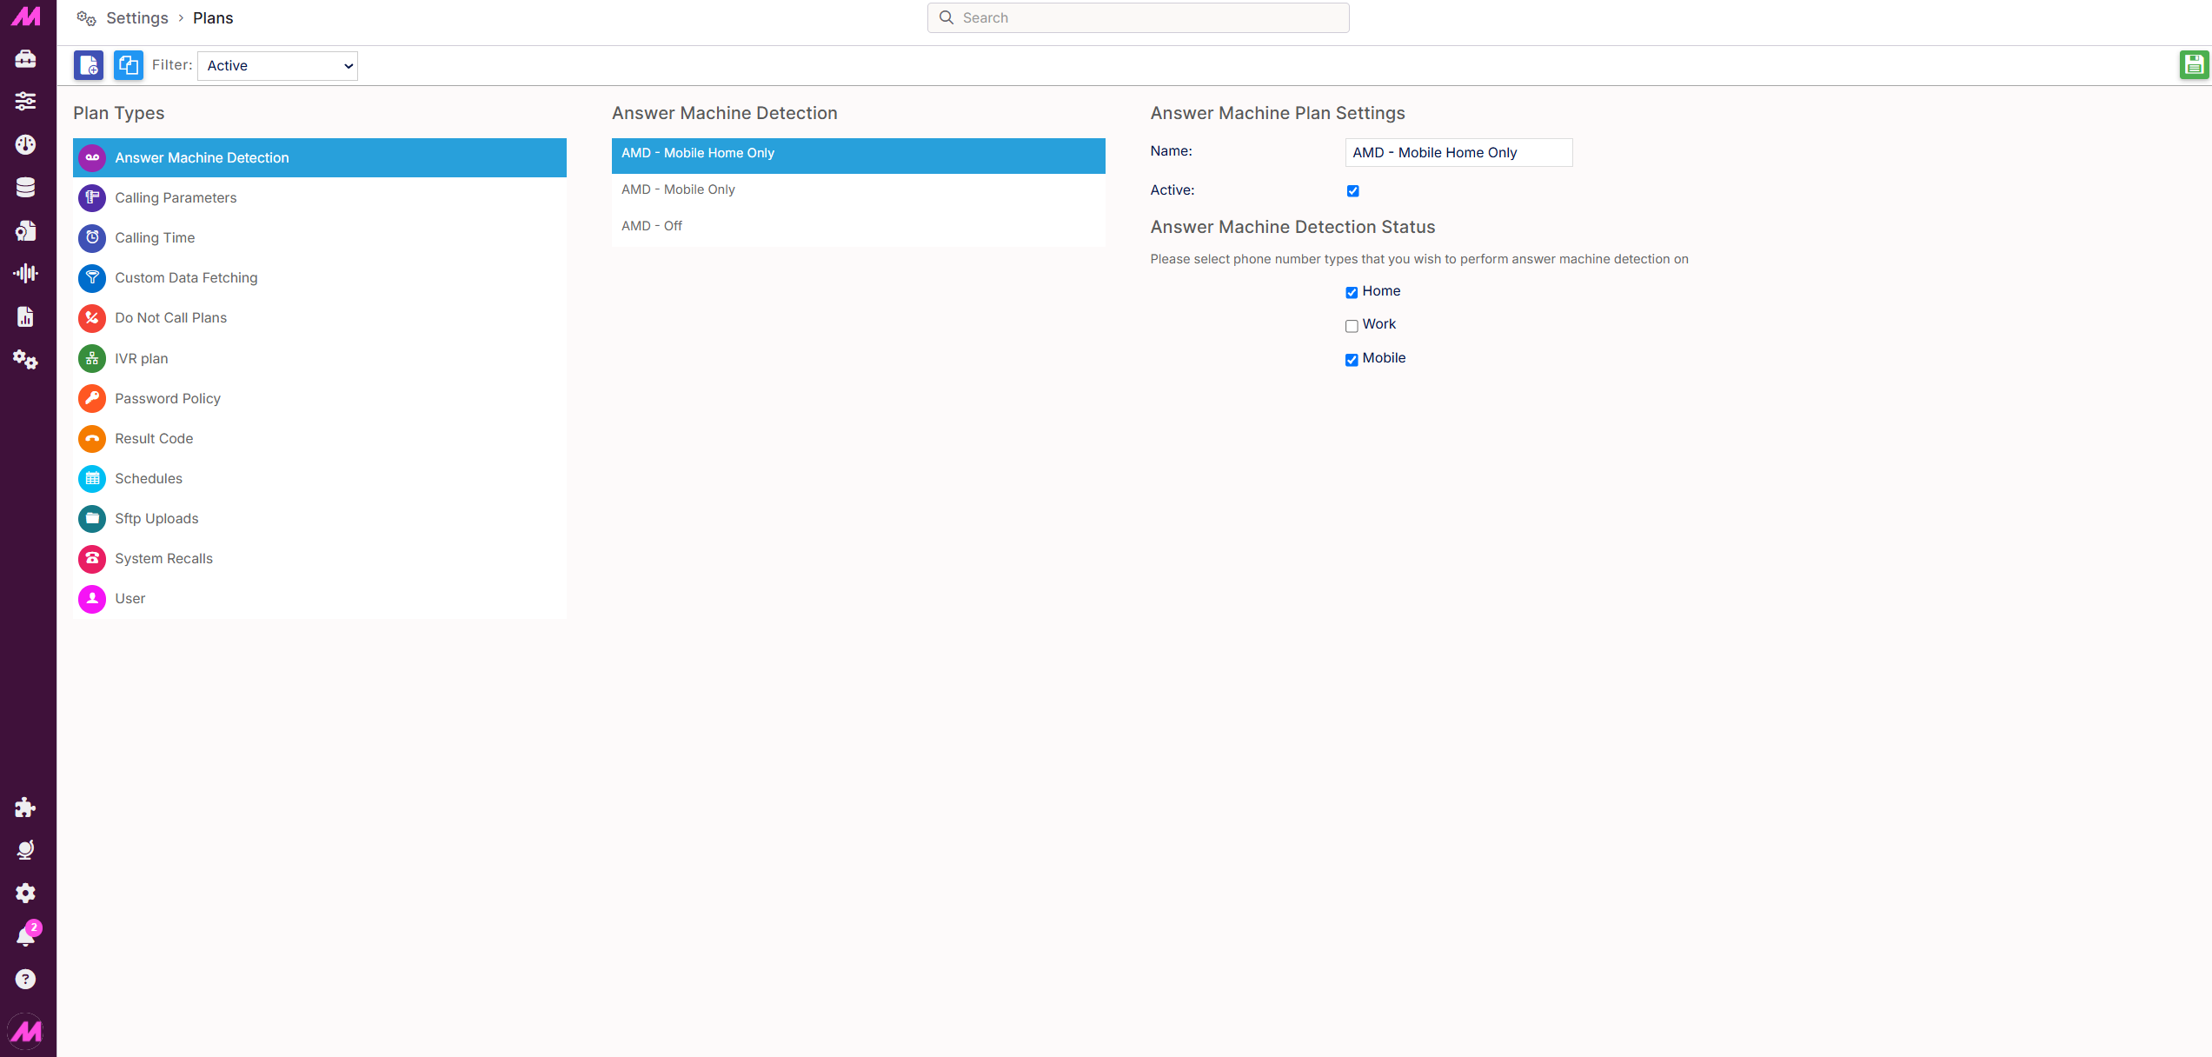Click the Schedules calendar icon

[x=92, y=479]
